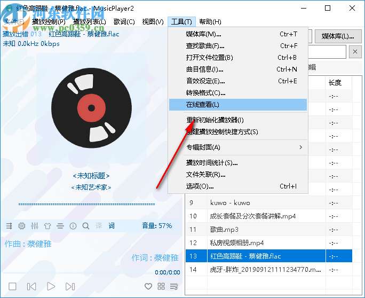
Task: Click the <未知标题> title text
Action: pos(91,176)
